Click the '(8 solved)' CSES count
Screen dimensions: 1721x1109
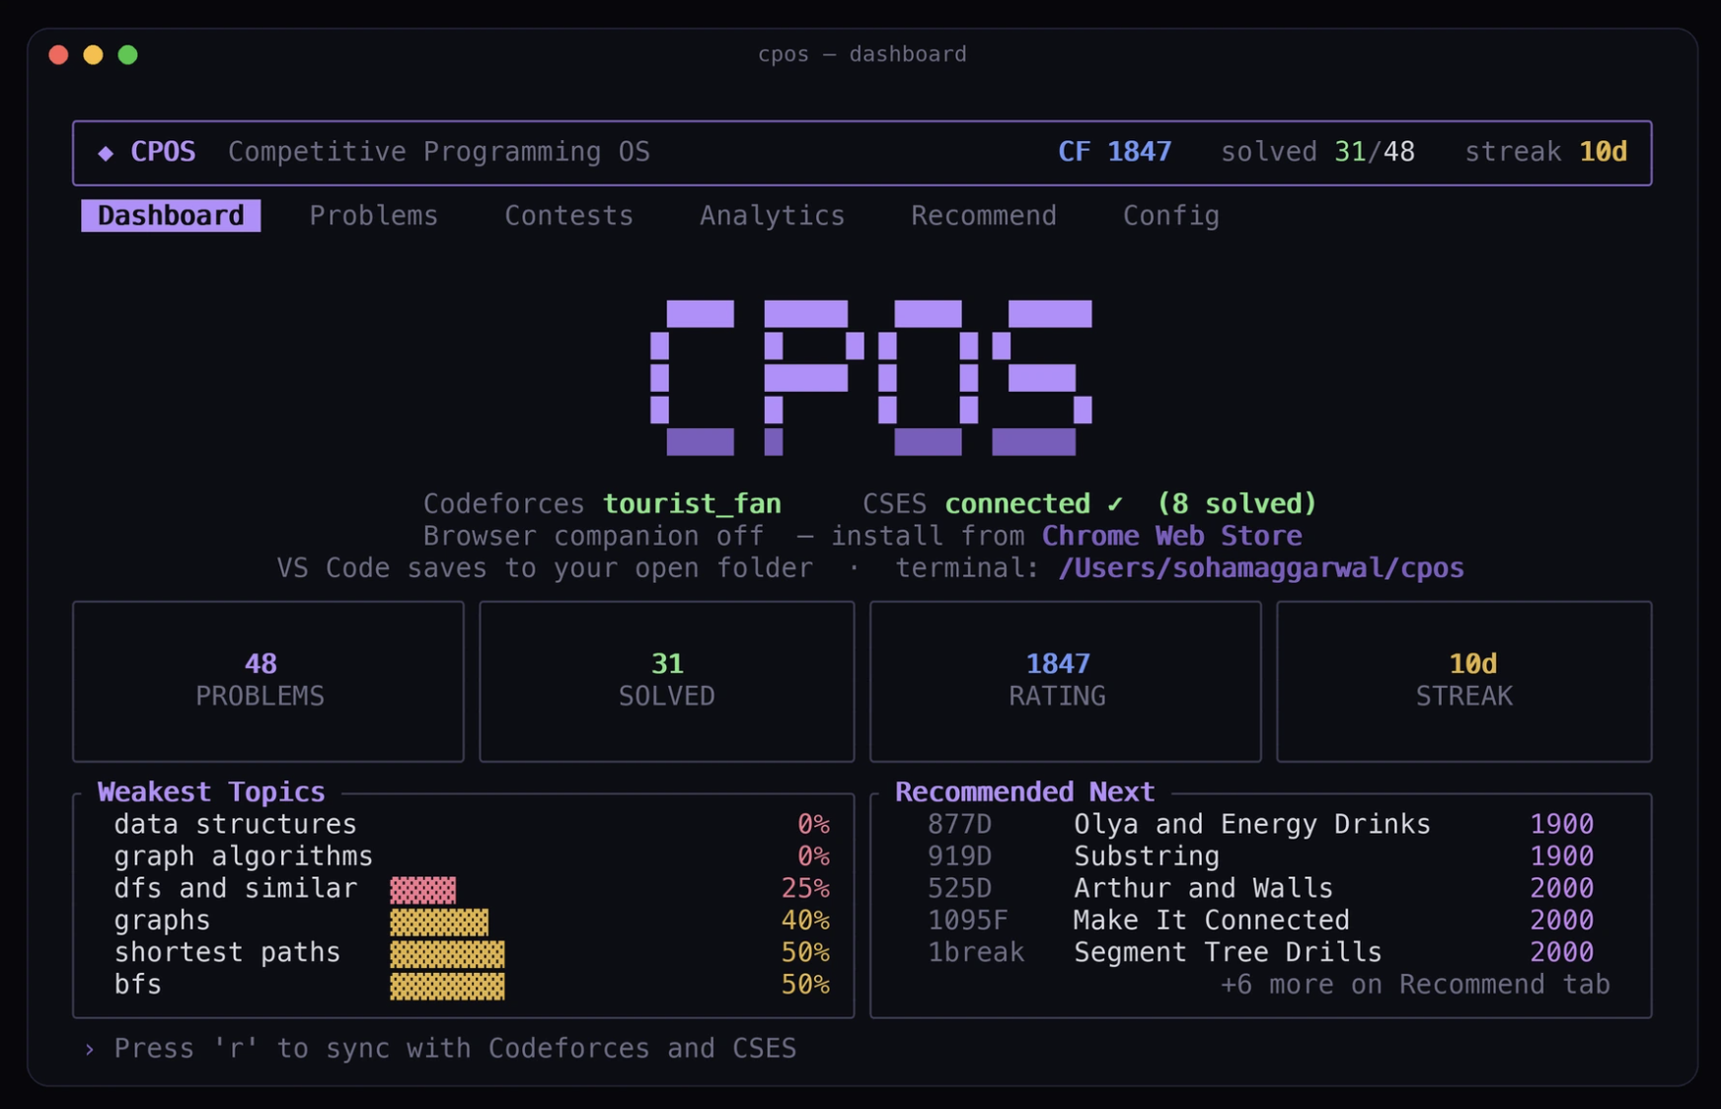pyautogui.click(x=1236, y=504)
